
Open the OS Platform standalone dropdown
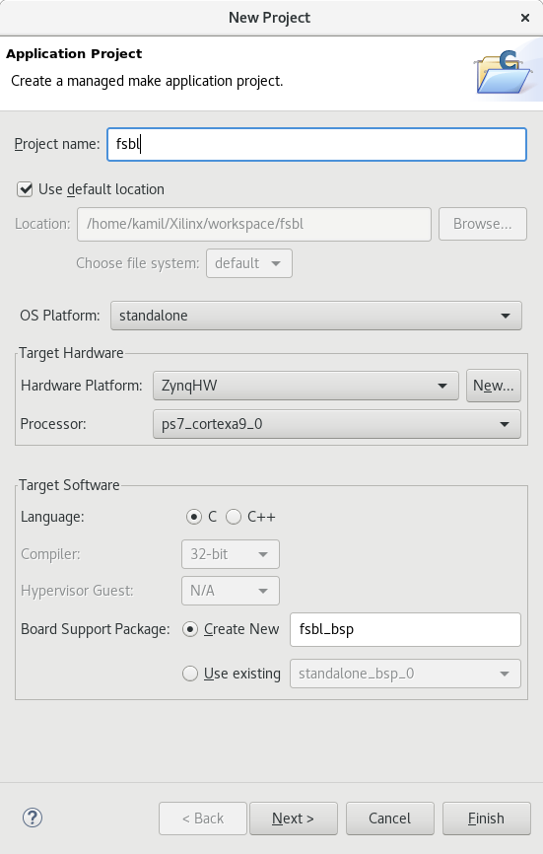pos(316,316)
